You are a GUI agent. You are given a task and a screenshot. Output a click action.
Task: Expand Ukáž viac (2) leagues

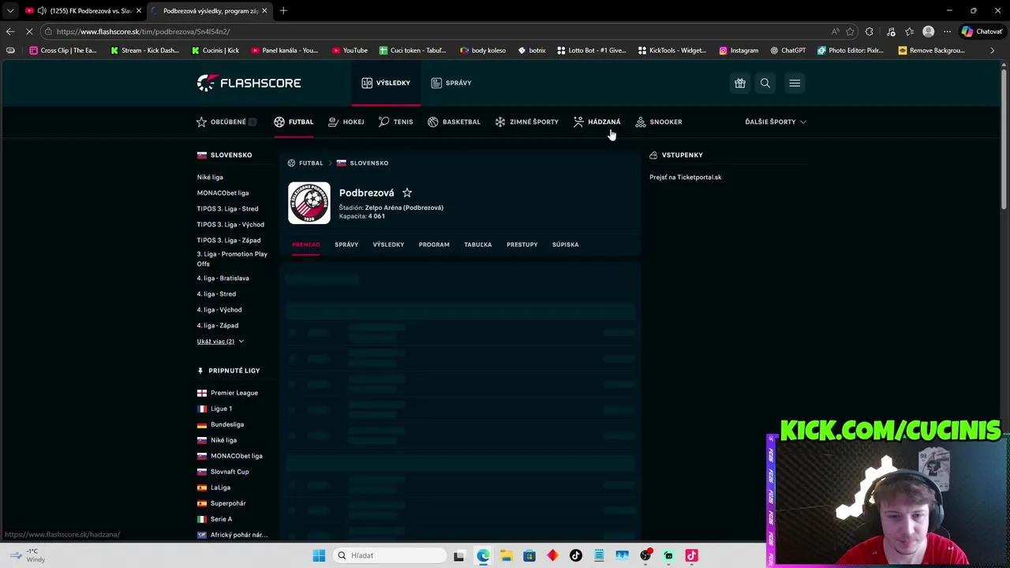[220, 342]
